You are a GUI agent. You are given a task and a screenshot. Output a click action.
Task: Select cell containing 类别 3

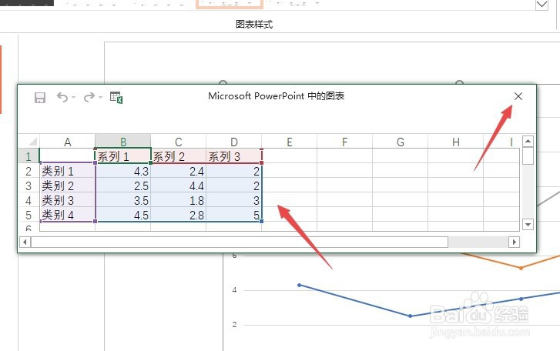click(x=67, y=200)
